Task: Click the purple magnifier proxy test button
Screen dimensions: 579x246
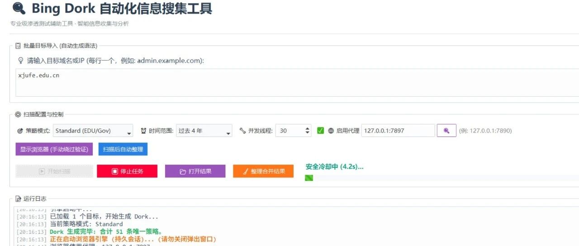Action: coord(446,131)
